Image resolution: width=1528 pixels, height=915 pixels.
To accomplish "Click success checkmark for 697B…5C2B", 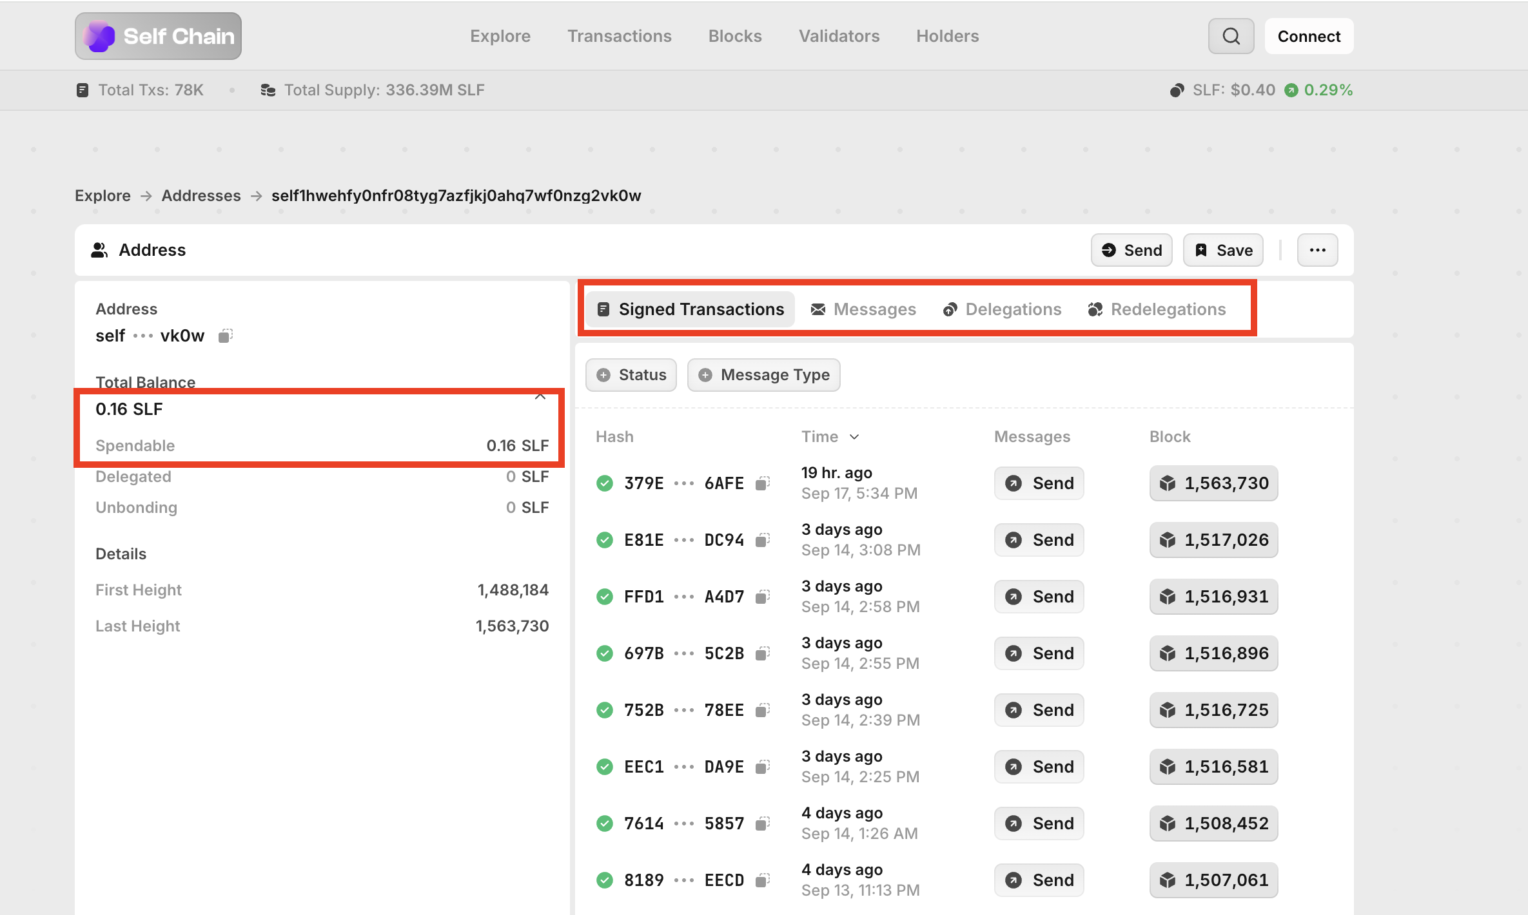I will (604, 653).
